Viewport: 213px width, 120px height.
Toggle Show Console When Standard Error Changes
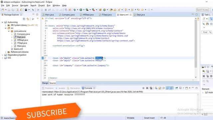(172, 88)
